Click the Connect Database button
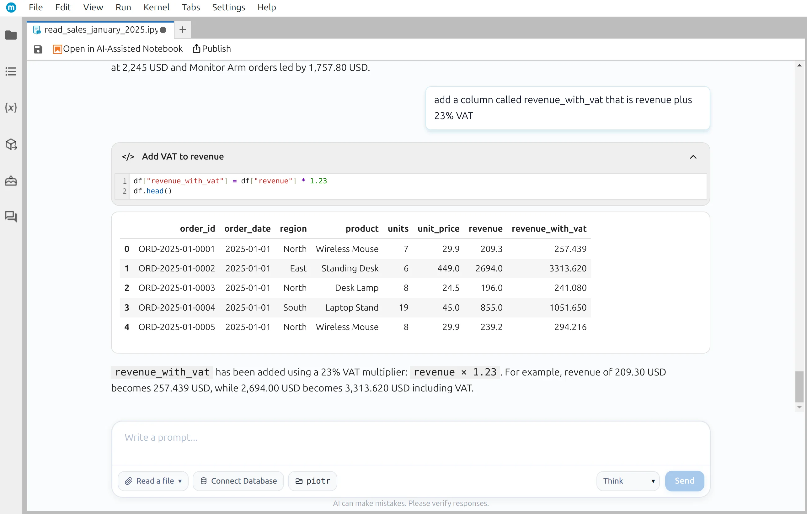 (238, 481)
